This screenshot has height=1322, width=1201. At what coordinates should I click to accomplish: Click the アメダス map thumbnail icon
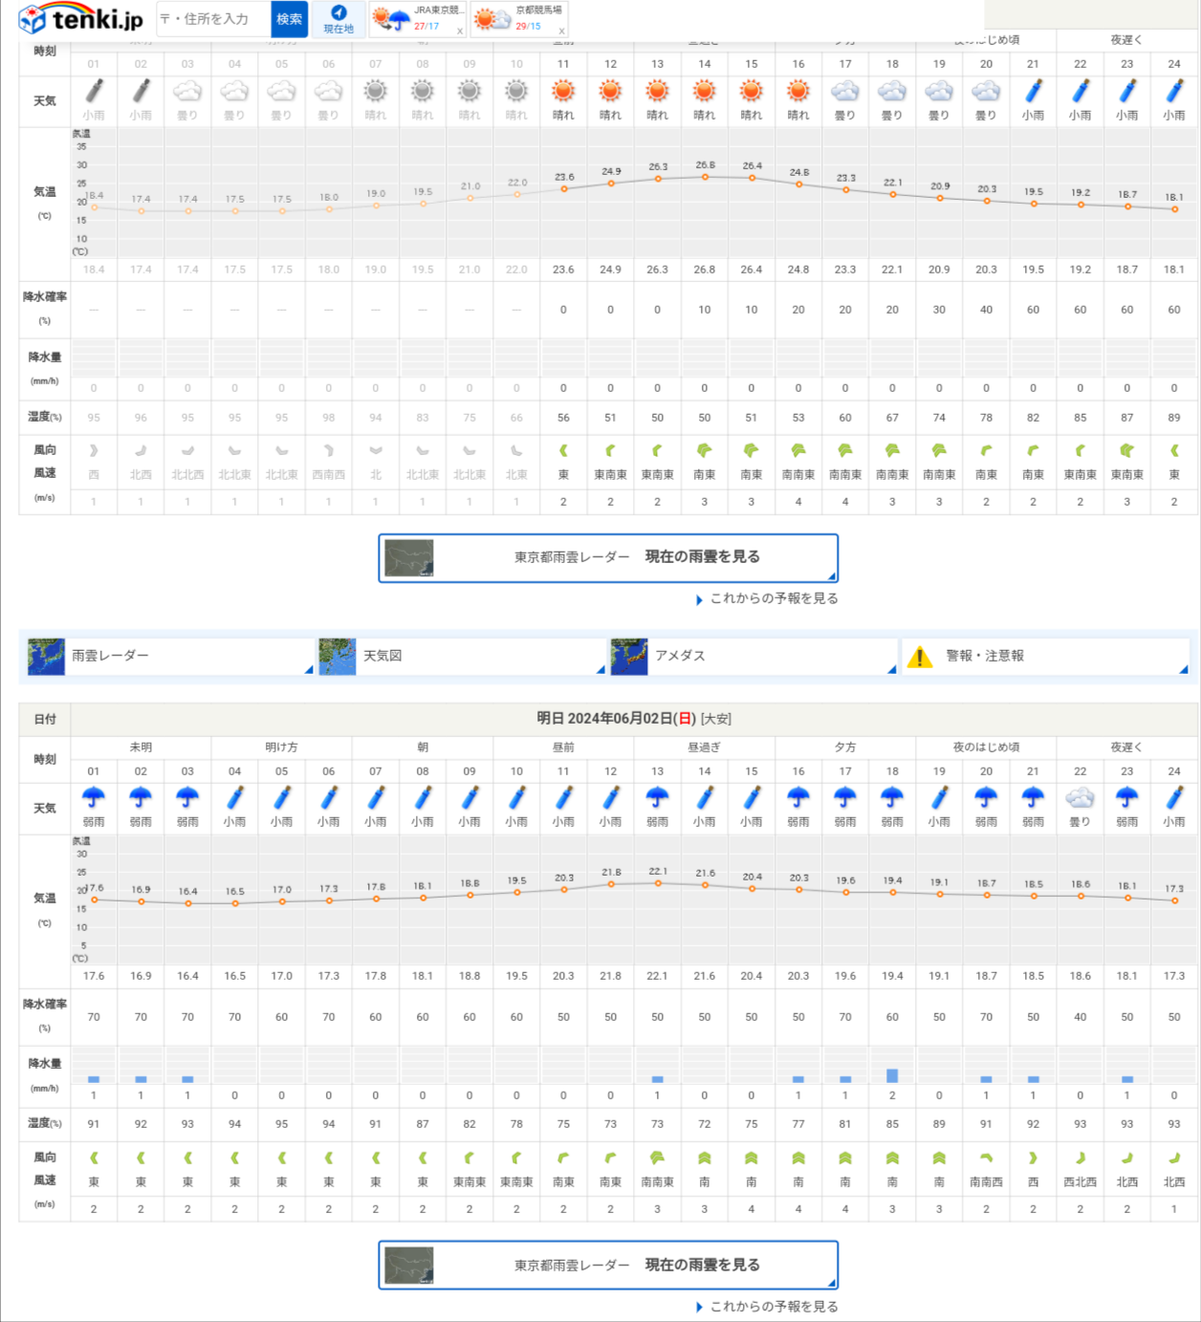click(x=629, y=657)
